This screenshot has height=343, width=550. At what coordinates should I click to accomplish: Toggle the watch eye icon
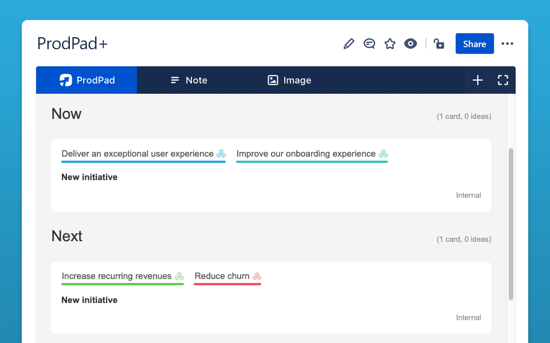click(x=410, y=44)
